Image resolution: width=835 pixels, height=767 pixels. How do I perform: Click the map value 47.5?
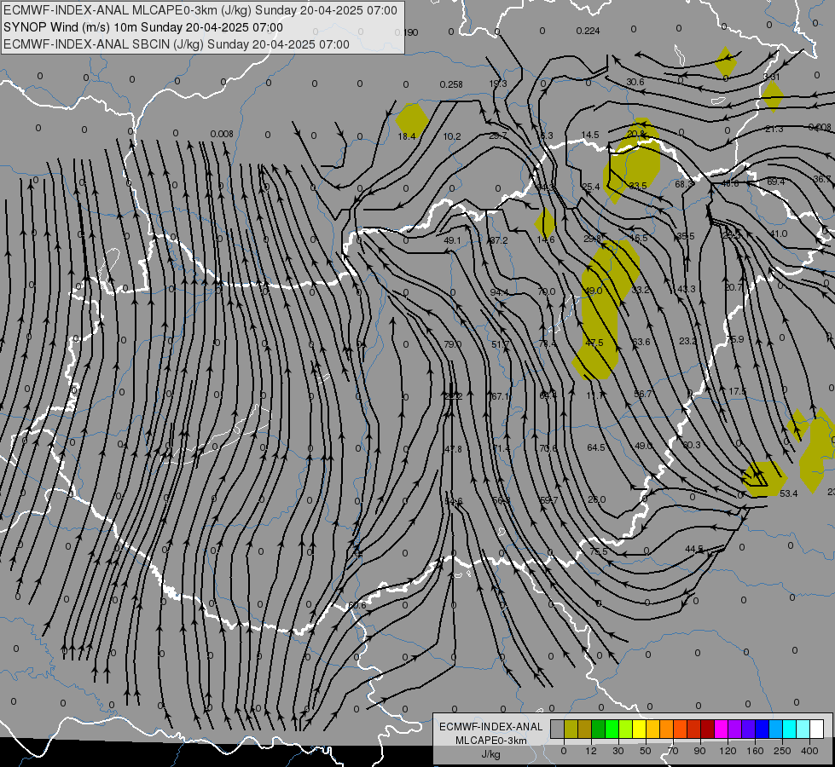pos(594,343)
